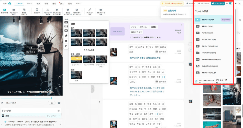Click the teal エクスポート button
This screenshot has width=243, height=128.
tap(218, 3)
